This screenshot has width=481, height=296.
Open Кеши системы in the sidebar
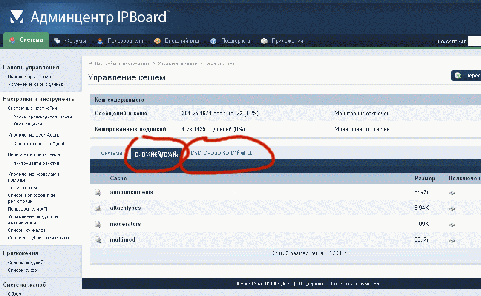24,188
